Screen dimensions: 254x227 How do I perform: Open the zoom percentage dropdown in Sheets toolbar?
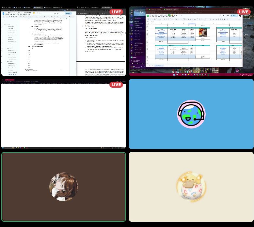[x=160, y=19]
